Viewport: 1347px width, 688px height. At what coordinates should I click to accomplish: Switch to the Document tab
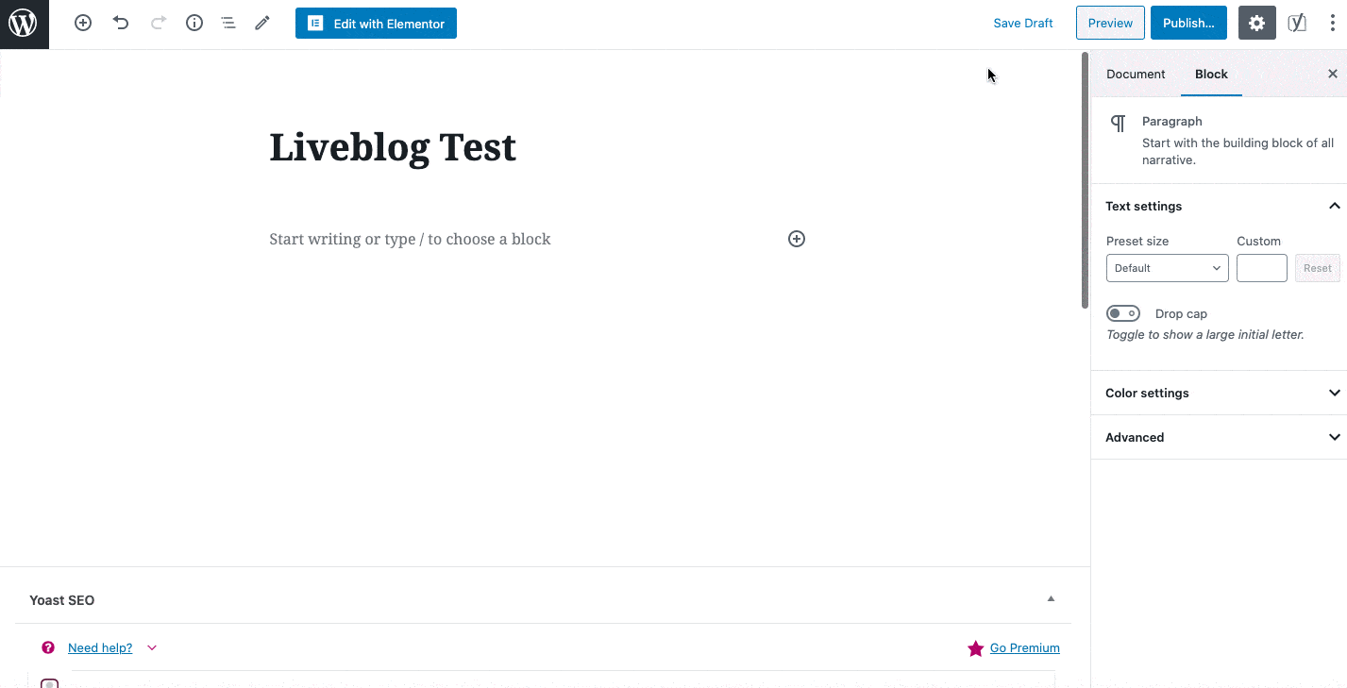coord(1136,74)
